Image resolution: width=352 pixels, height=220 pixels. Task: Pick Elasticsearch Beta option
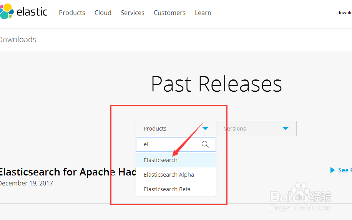[x=167, y=189]
